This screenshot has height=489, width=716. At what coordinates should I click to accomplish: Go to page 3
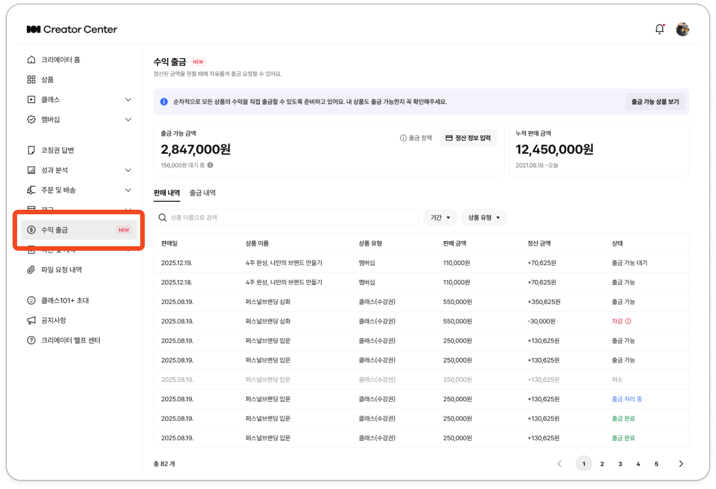pos(620,464)
